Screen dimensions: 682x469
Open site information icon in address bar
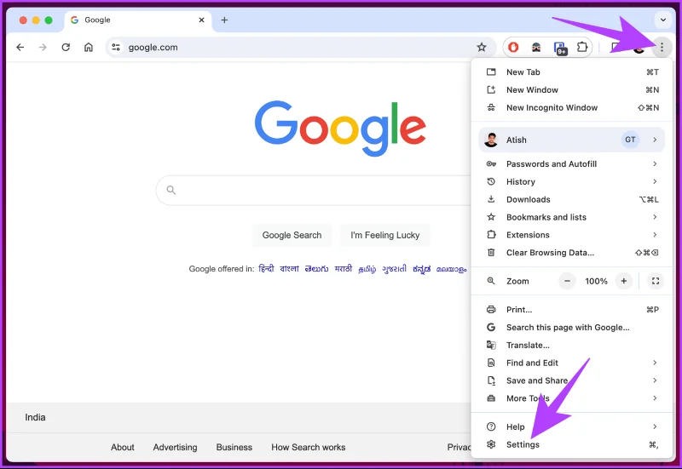(x=116, y=47)
